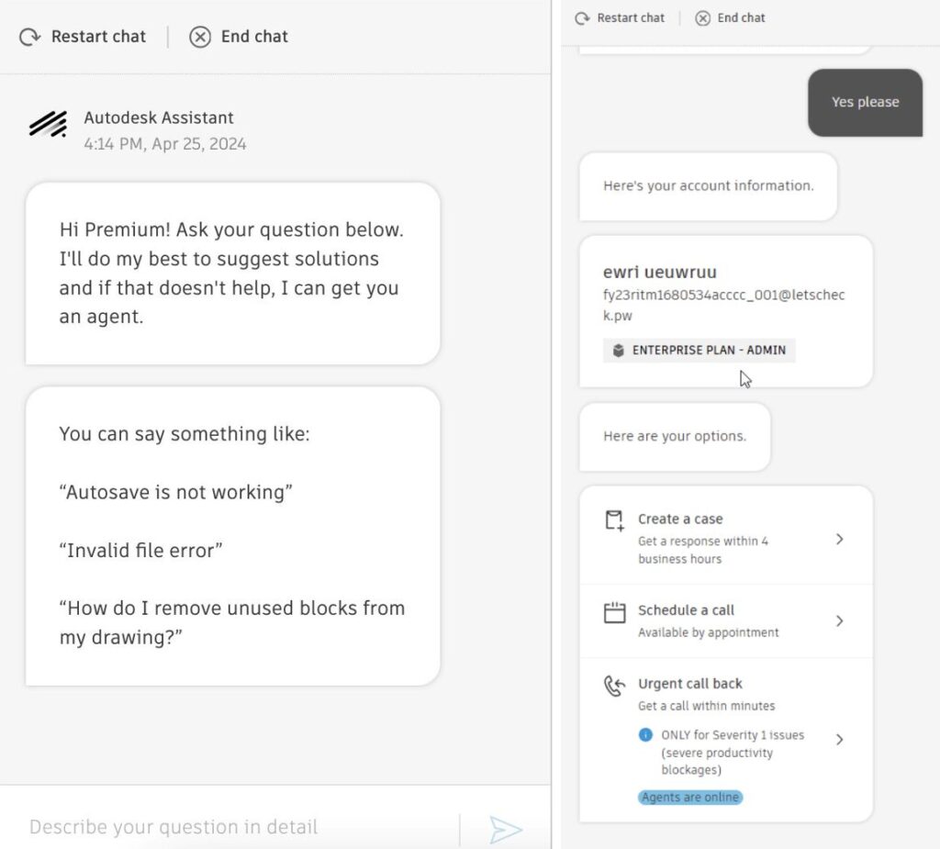This screenshot has width=940, height=849.
Task: Expand the Create a case chevron
Action: [x=839, y=539]
